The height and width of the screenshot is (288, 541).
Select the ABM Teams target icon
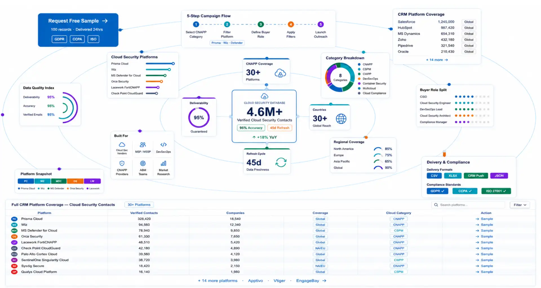coord(143,163)
